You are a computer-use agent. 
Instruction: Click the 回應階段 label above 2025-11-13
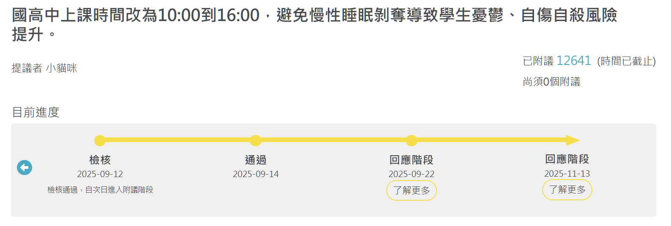click(x=567, y=159)
